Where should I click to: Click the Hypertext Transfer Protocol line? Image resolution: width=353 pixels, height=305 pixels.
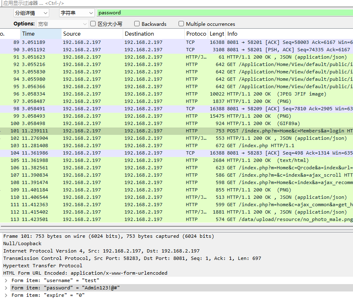176,266
